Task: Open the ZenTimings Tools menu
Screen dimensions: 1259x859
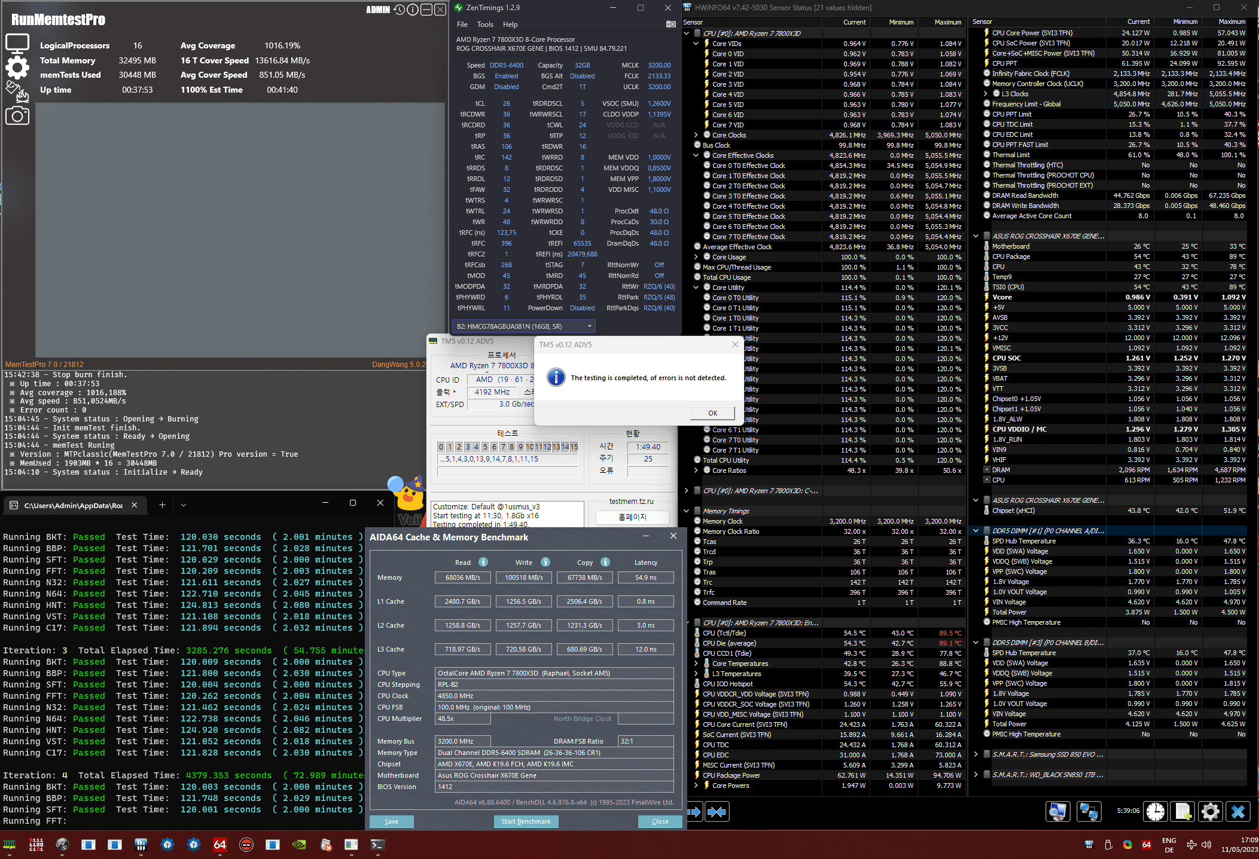Action: (x=485, y=25)
